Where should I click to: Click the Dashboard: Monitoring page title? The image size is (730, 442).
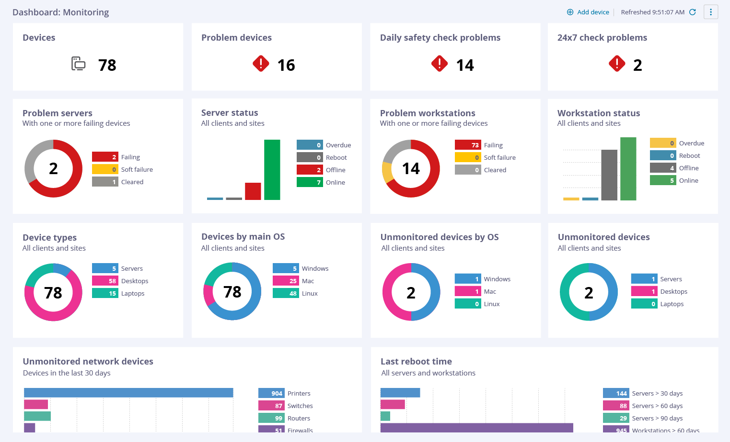(x=61, y=12)
